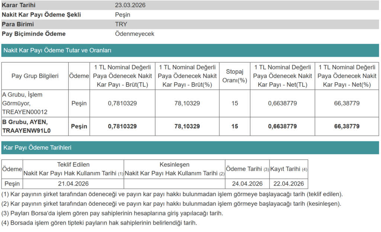Screen dimensions: 381x232
Task: Click the Ödeme Tarihi value 24.04.2026
Action: click(247, 184)
